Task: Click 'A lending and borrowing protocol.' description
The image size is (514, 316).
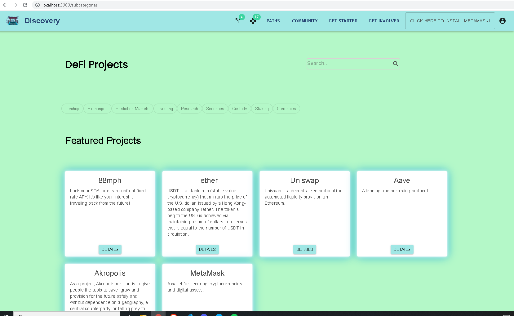Action: (396, 191)
